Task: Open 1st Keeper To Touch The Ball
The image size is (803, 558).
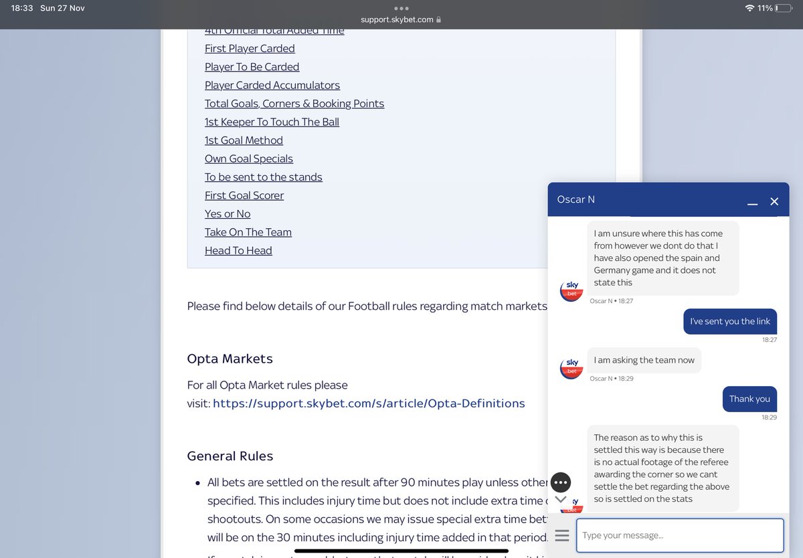Action: point(272,122)
